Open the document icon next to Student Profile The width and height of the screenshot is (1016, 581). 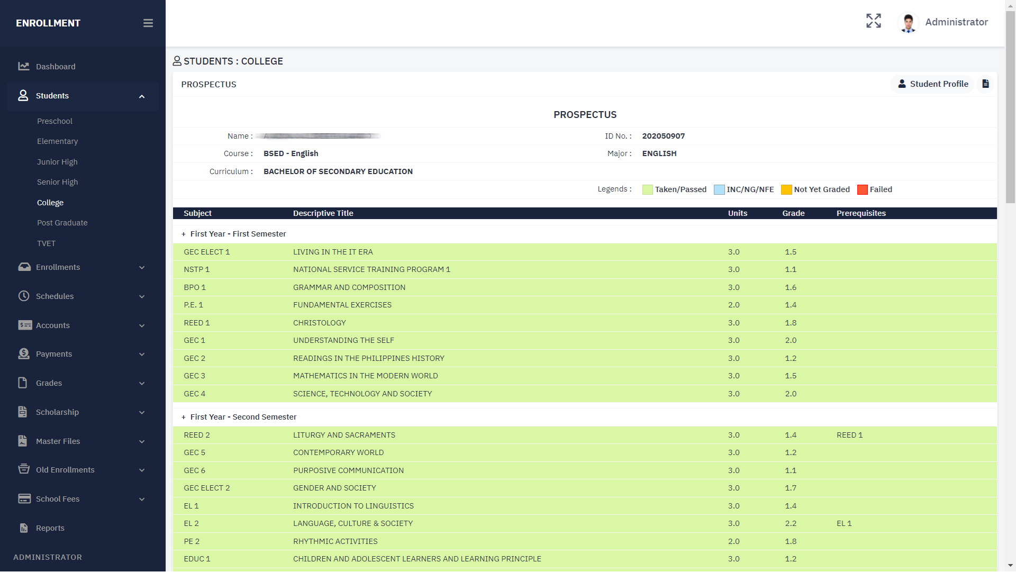[985, 84]
